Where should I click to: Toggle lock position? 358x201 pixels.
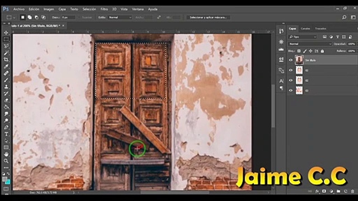(x=310, y=51)
